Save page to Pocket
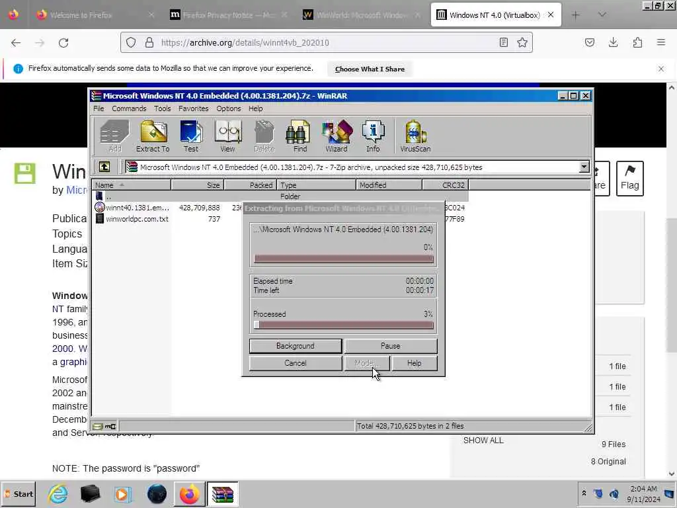Screen dimensions: 677x508 (589, 42)
